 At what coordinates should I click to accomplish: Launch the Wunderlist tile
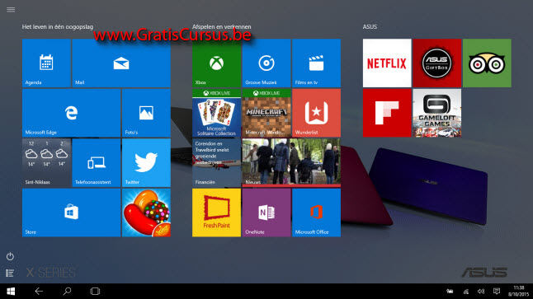point(317,113)
